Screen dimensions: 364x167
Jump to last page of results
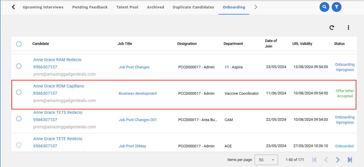pos(350,160)
